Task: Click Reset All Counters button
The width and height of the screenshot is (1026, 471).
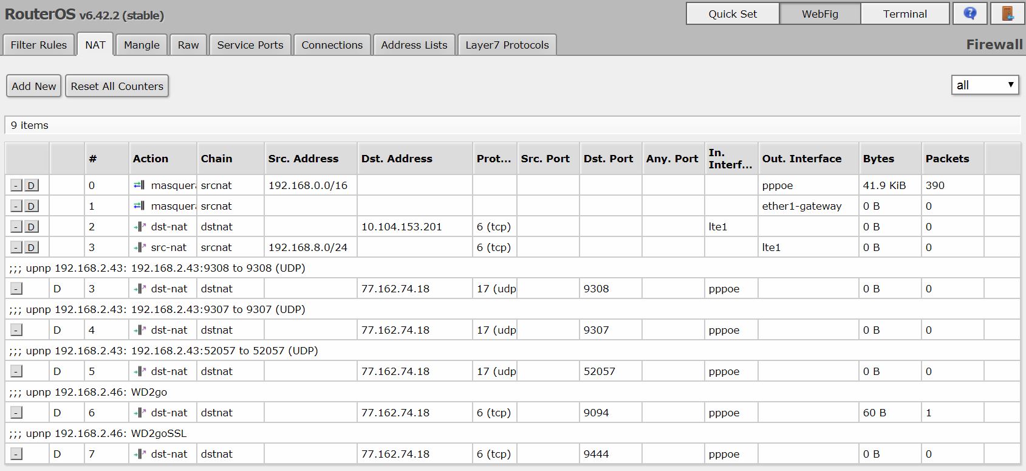Action: (117, 86)
